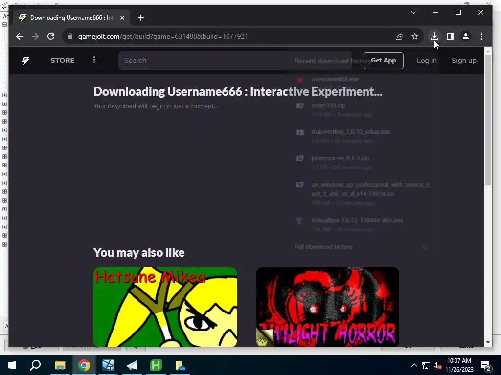Viewport: 501px width, 375px height.
Task: Open xstart193.zip in the downloads popup
Action: (328, 105)
